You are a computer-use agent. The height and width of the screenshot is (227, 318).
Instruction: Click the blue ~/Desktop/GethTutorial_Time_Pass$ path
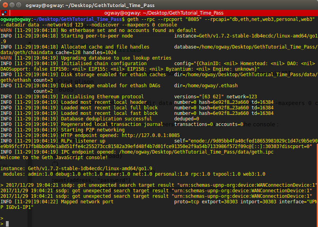tap(79, 19)
